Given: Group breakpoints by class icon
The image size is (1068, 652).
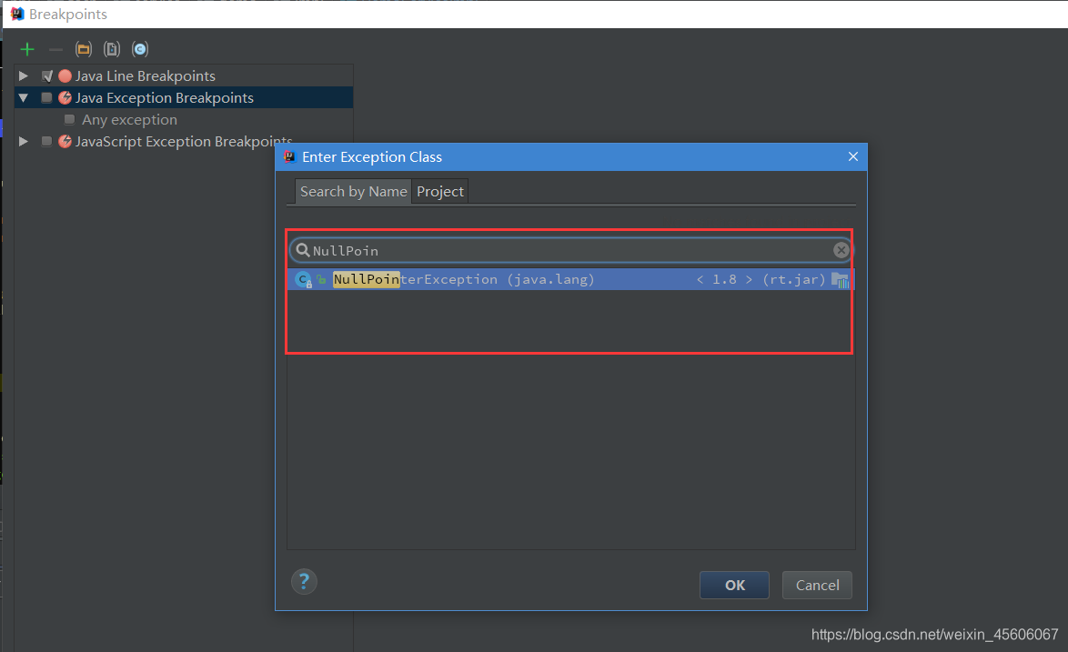Looking at the screenshot, I should [139, 49].
